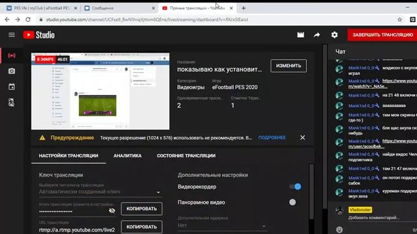
Task: Copy the stream URL
Action: tap(141, 227)
